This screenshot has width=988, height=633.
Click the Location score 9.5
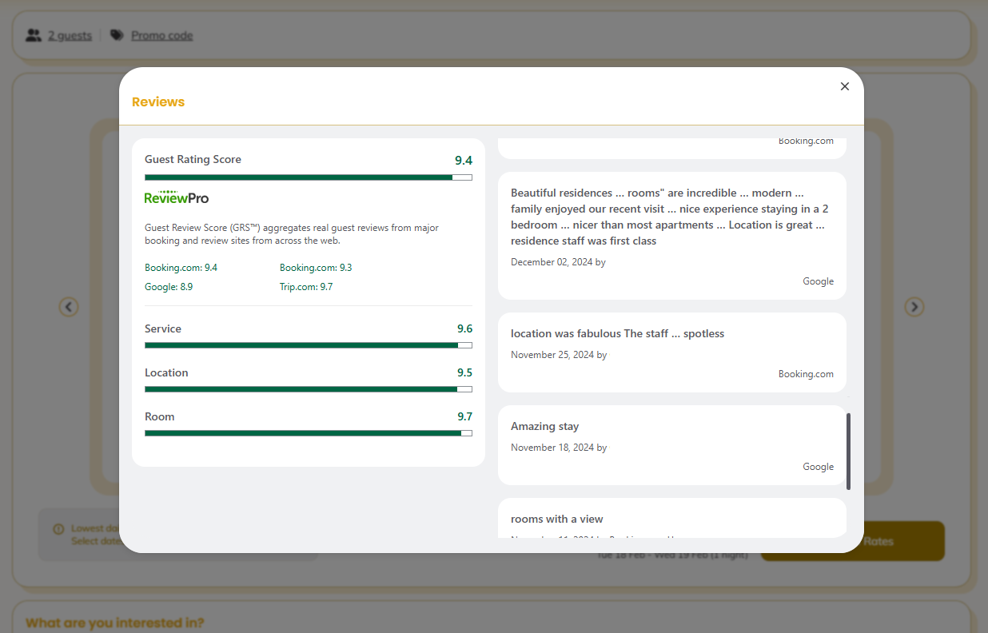click(464, 372)
